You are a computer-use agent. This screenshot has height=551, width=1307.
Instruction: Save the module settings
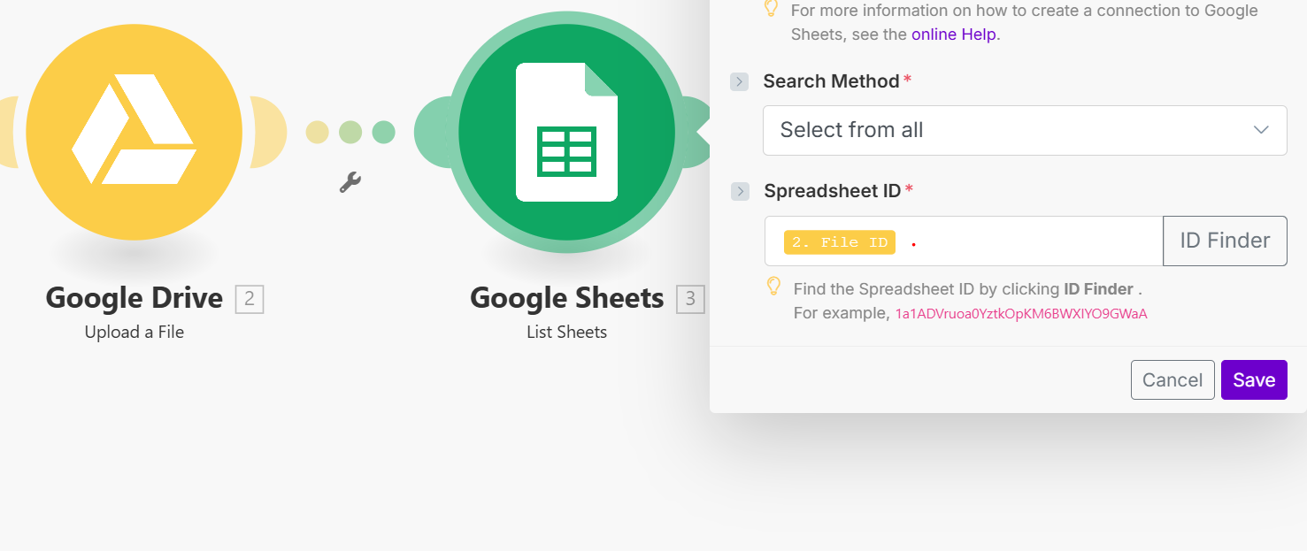coord(1254,380)
